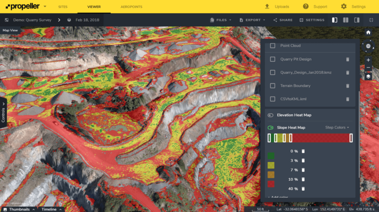Open viewer Settings in toolbar

click(x=312, y=20)
